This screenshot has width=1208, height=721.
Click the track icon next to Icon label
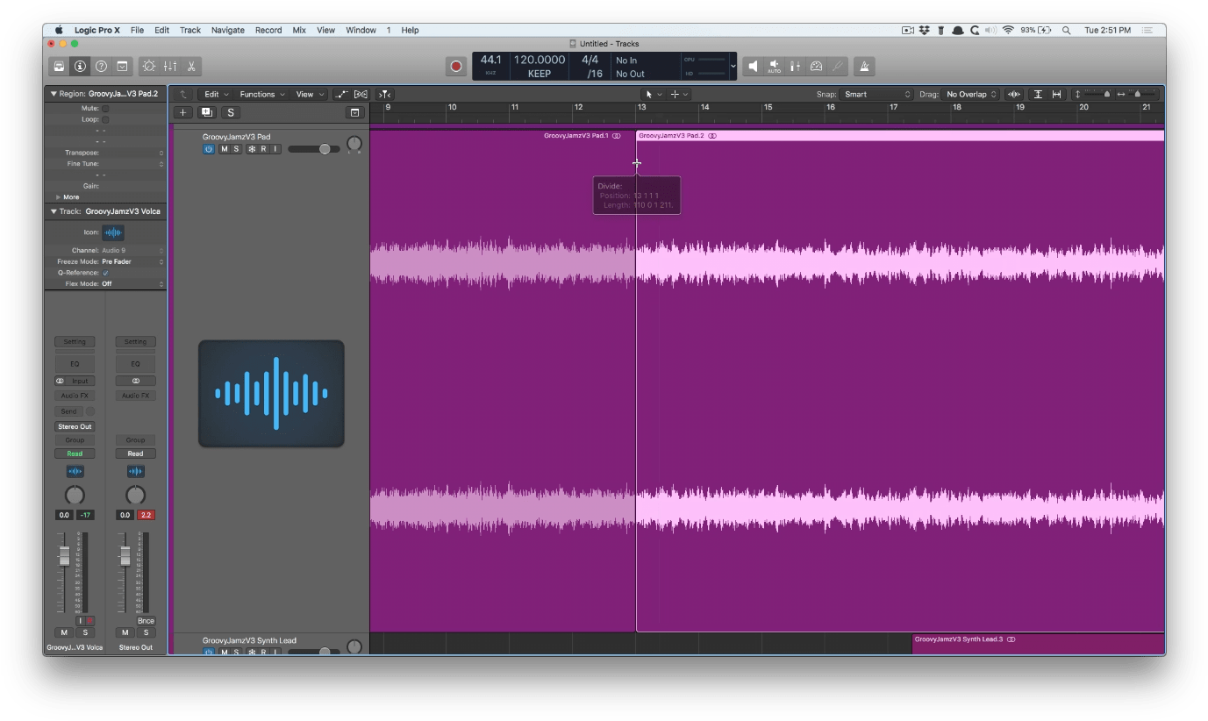(x=113, y=232)
